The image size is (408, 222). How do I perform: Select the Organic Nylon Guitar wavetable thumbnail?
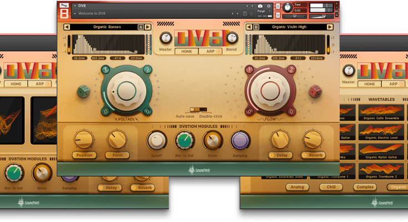tap(380, 149)
